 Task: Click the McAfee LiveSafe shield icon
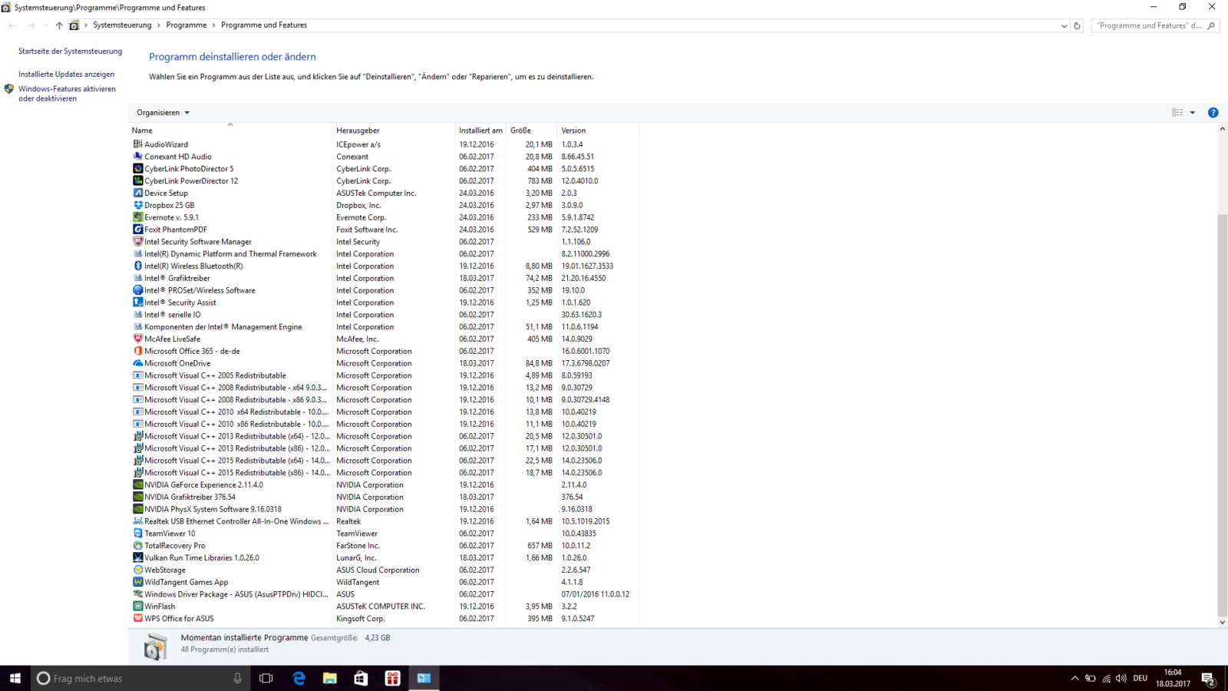[x=138, y=339]
